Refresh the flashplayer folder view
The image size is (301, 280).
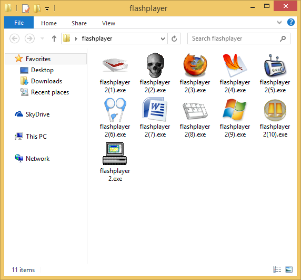[x=174, y=38]
